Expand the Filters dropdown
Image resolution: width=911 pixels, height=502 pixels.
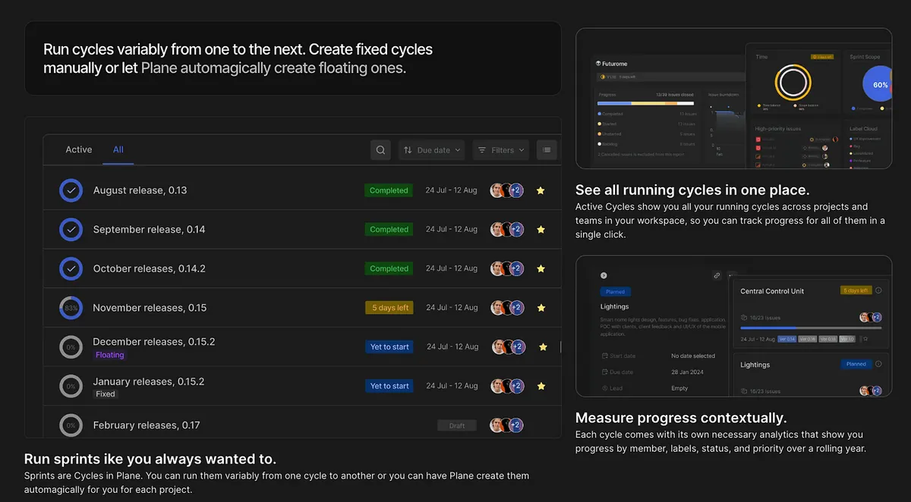pos(500,150)
